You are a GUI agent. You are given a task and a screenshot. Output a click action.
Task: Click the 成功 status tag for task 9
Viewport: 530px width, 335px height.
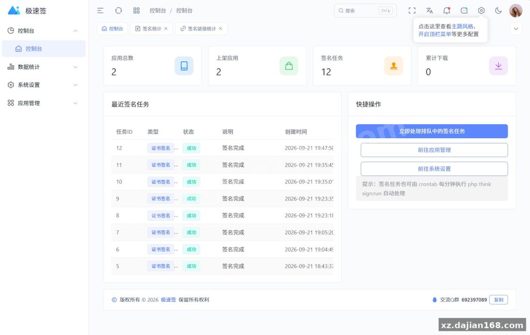pos(192,199)
